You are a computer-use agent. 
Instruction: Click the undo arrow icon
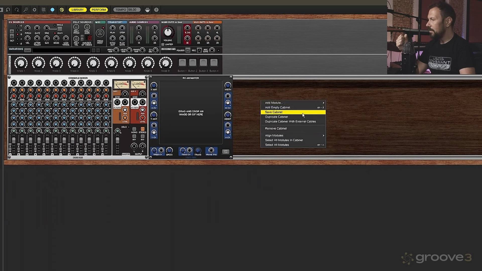(x=8, y=10)
